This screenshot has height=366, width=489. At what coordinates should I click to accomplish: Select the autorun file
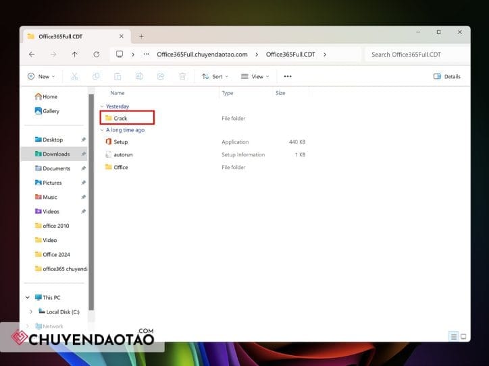pos(122,154)
